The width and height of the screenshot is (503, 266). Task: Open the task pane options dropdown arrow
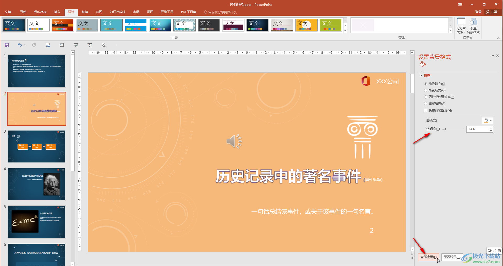(x=493, y=56)
